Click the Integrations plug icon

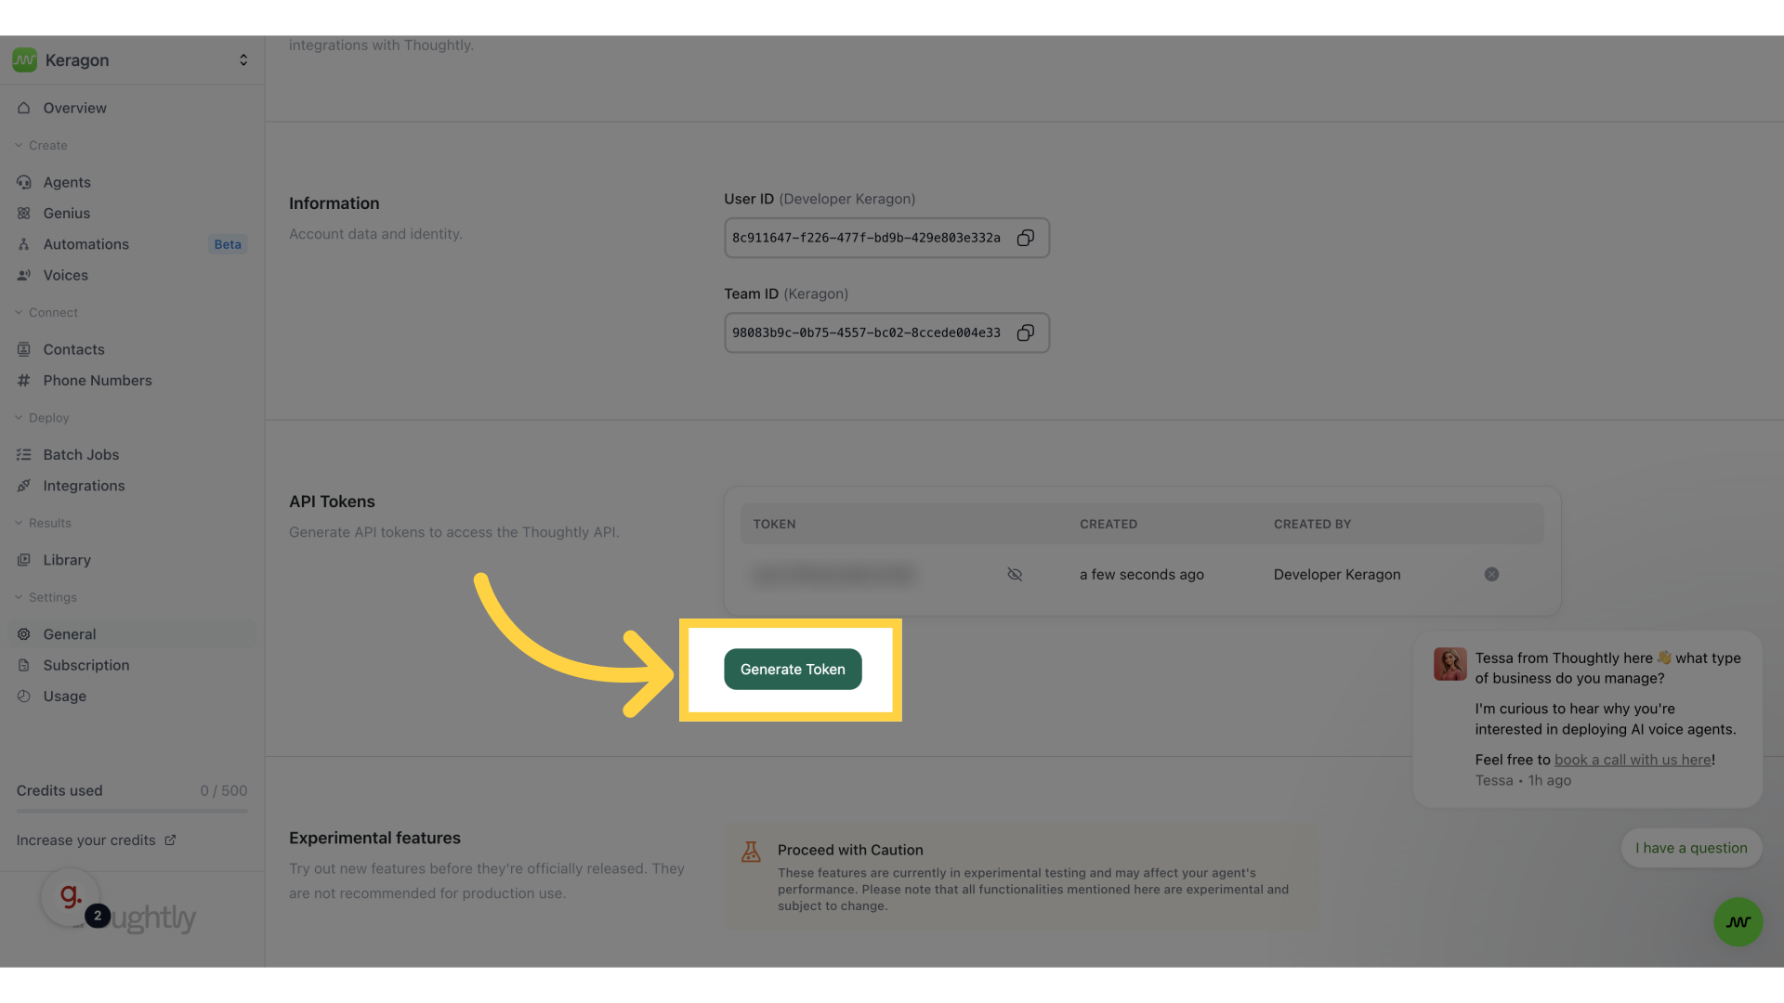tap(24, 486)
